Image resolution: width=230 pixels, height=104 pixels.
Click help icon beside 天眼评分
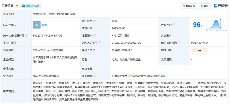tap(174, 25)
